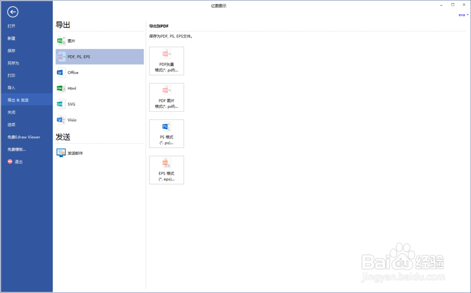Click the PDF file icon beside PDF, PS, EPS
The height and width of the screenshot is (293, 471).
point(61,57)
